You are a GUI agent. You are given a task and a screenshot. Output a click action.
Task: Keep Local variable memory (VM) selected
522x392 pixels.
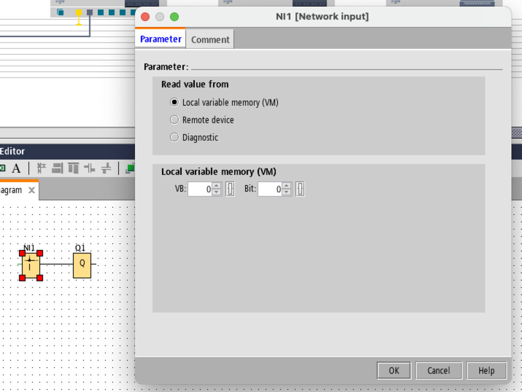click(174, 102)
